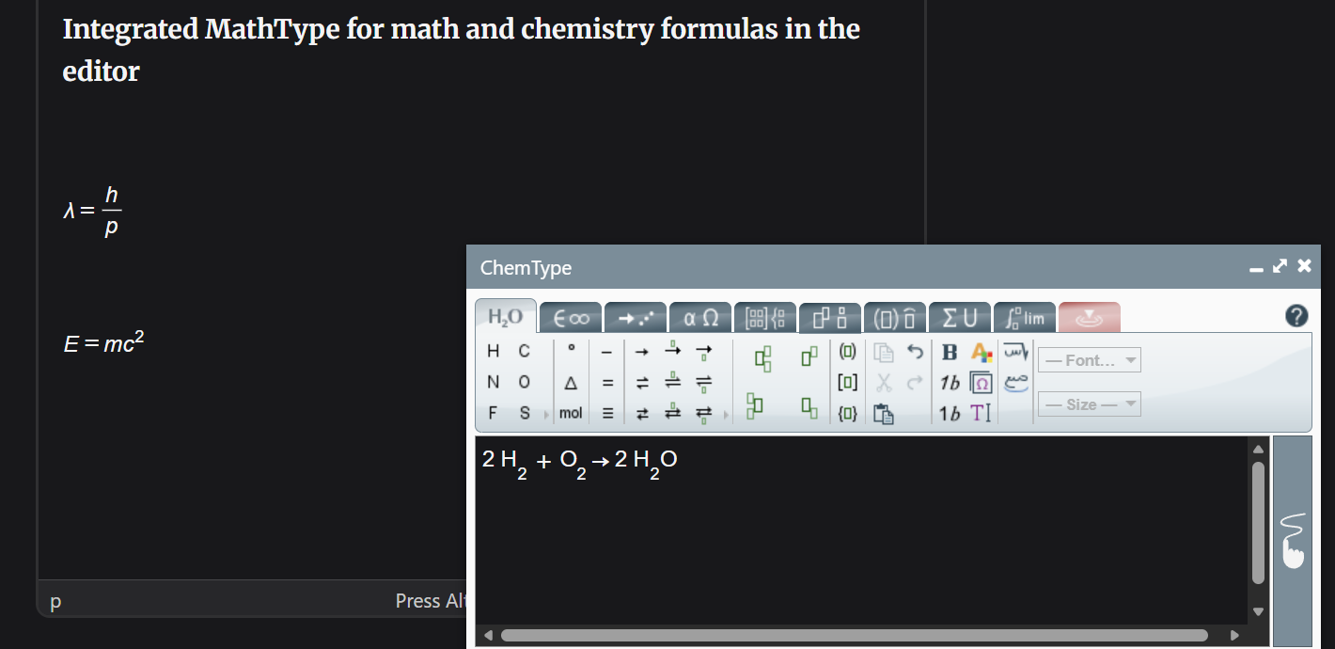This screenshot has width=1335, height=649.
Task: Open special characters Omega dialog
Action: (981, 383)
